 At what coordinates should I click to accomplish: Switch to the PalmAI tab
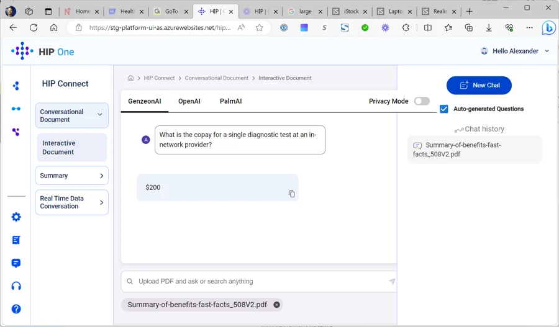230,101
